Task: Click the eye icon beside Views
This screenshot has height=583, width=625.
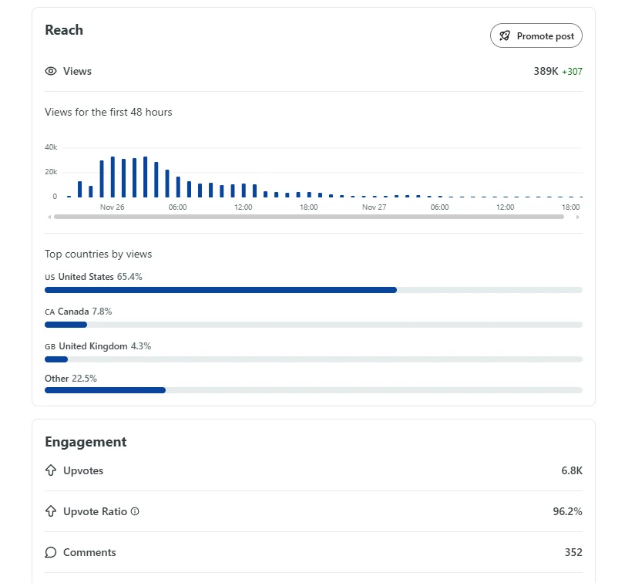Action: click(x=51, y=71)
